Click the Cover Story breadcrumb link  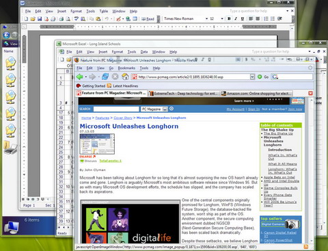[123, 118]
